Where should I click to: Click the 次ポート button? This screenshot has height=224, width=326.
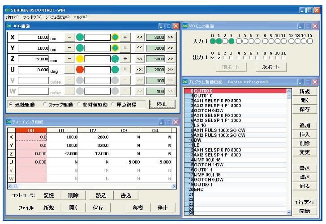click(x=271, y=68)
